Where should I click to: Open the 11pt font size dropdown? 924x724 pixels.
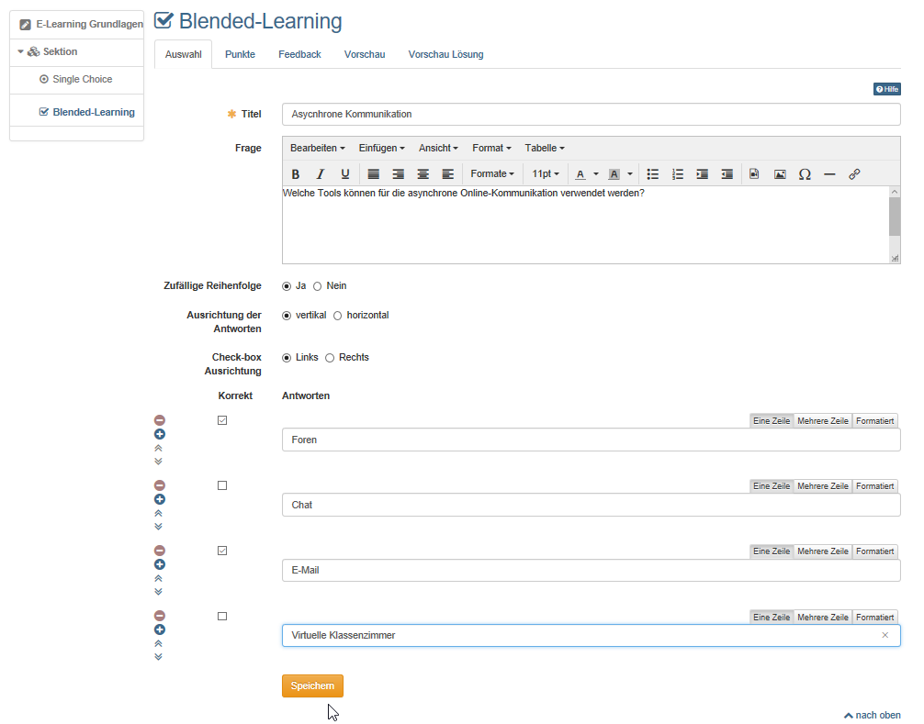point(545,174)
